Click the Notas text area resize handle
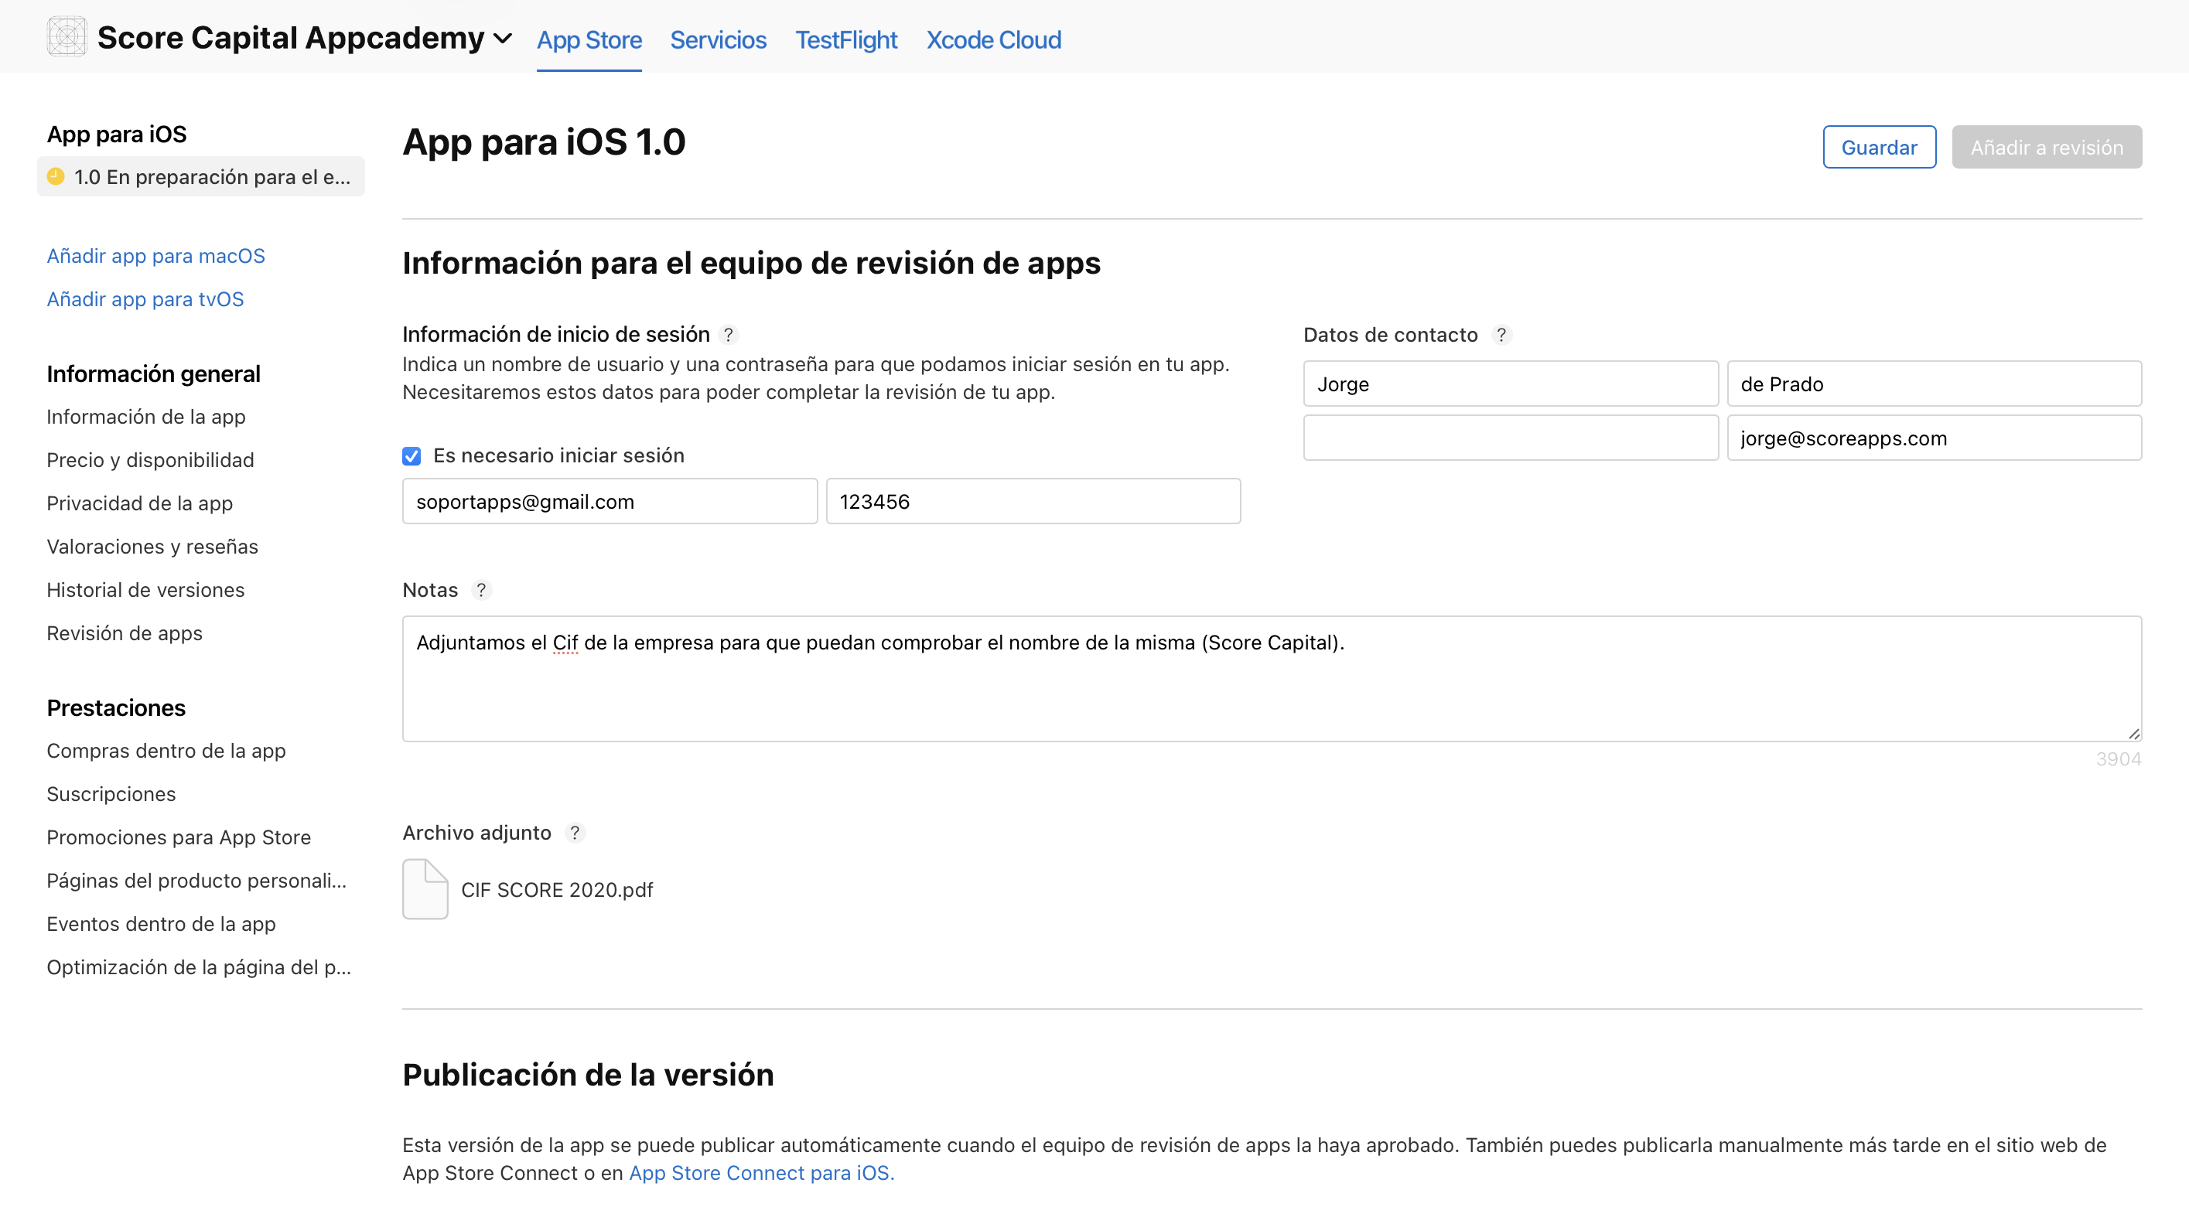Image resolution: width=2189 pixels, height=1217 pixels. 2134,734
